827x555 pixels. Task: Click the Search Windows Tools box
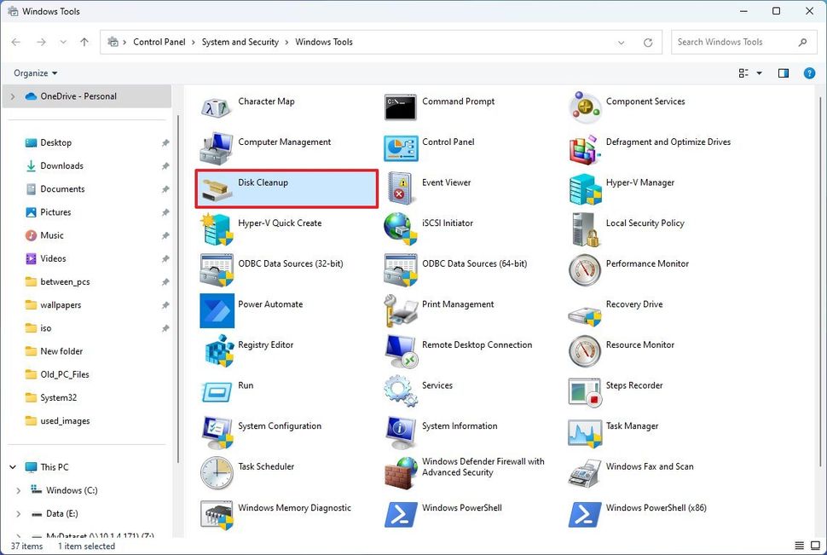[735, 41]
